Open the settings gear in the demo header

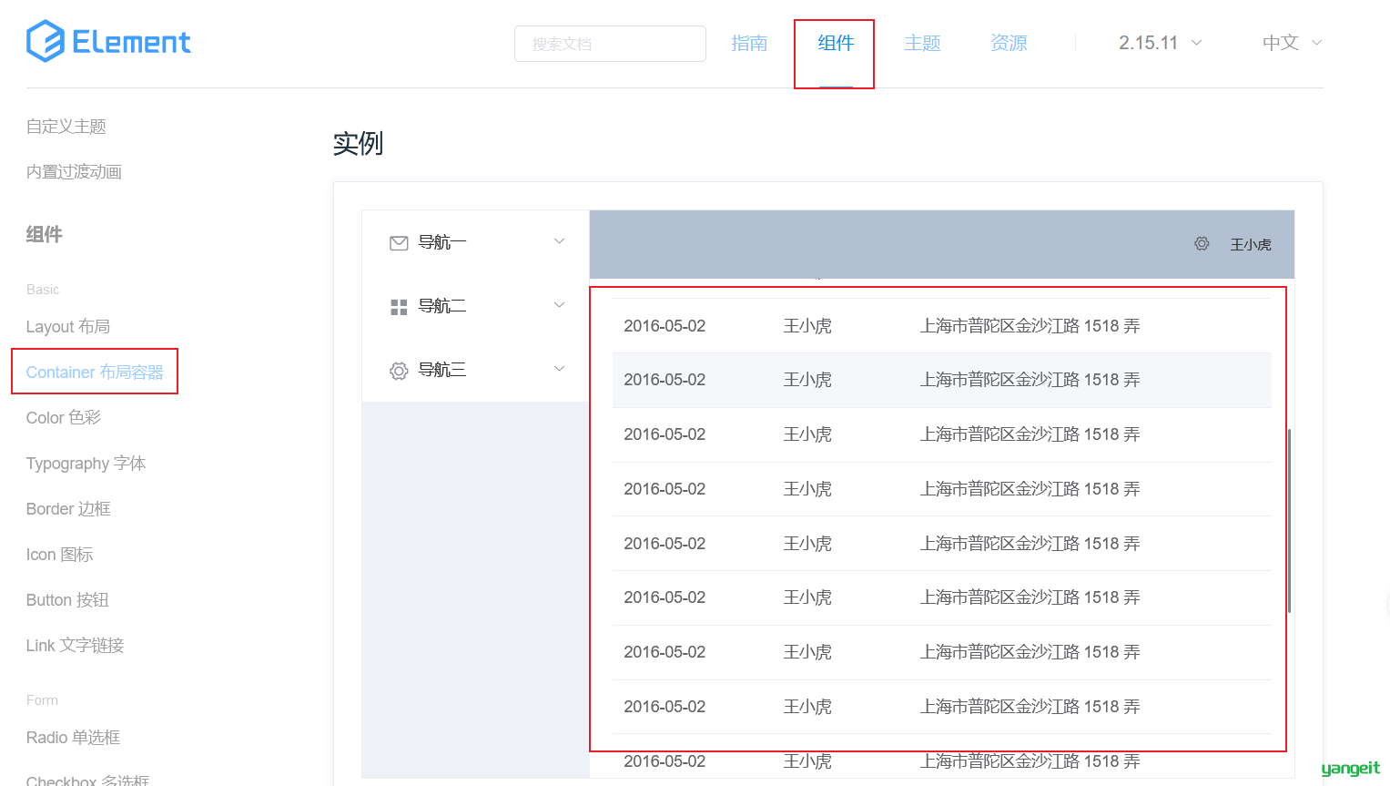(x=1202, y=244)
